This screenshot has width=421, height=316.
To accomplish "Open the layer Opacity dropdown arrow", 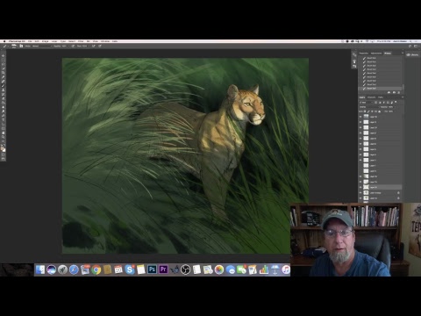I will [x=396, y=107].
